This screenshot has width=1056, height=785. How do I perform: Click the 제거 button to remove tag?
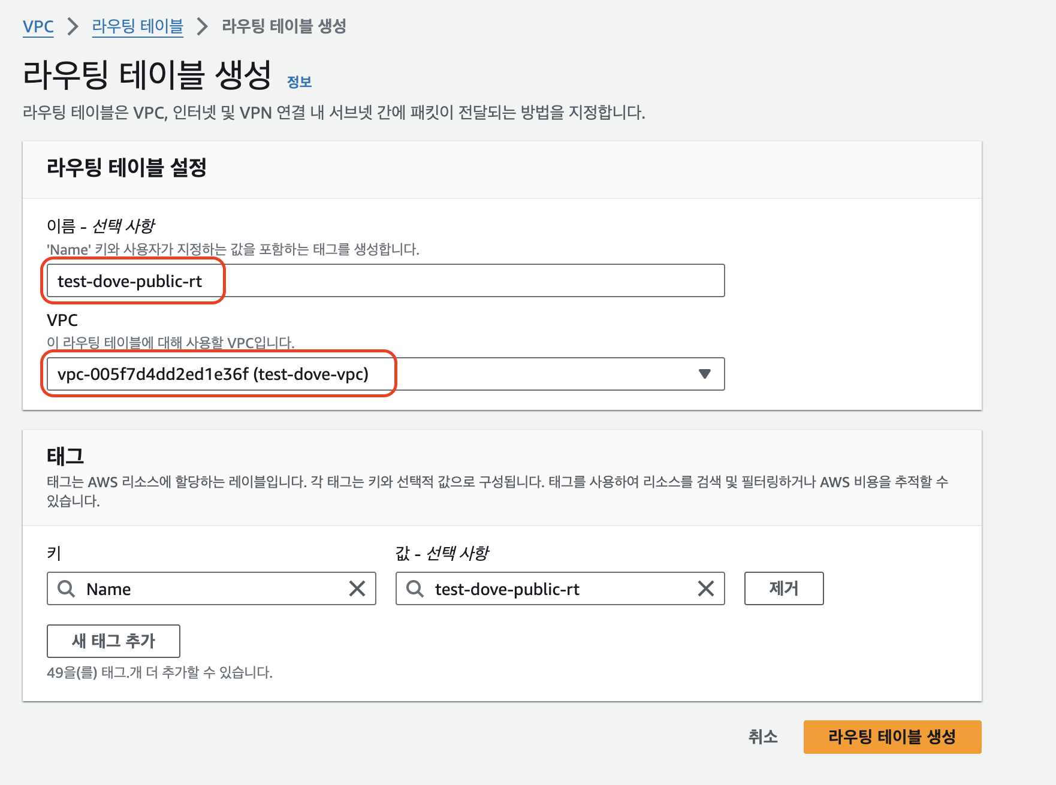click(784, 588)
